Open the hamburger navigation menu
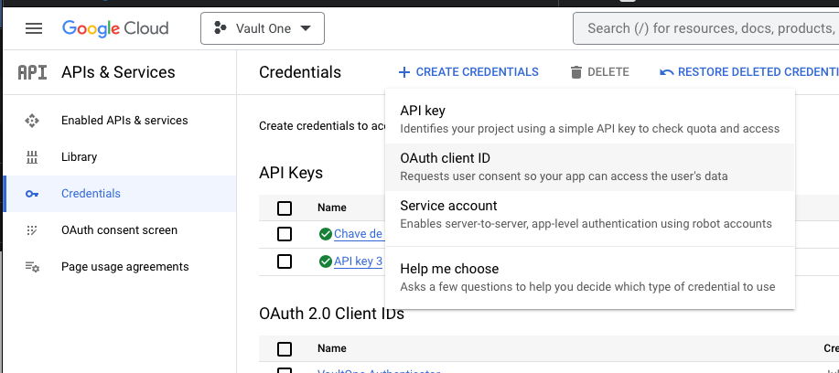This screenshot has width=839, height=373. (34, 28)
